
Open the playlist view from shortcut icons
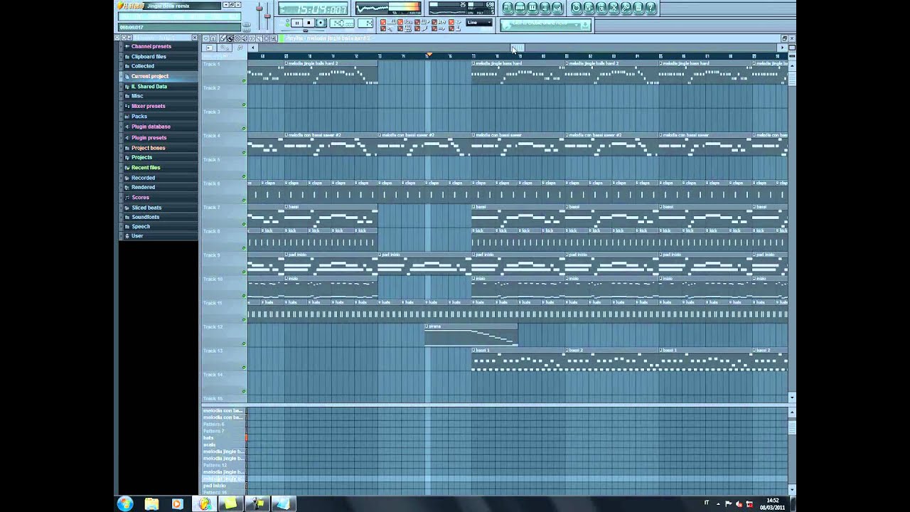508,8
